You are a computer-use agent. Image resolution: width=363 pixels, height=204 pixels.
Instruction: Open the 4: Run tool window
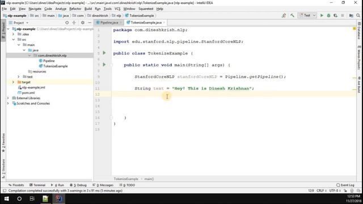pyautogui.click(x=57, y=185)
